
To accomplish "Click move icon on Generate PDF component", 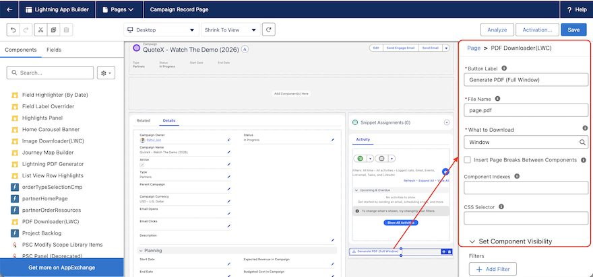I will coord(444,251).
